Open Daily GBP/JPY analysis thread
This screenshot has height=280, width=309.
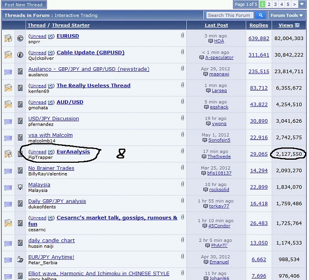point(57,201)
